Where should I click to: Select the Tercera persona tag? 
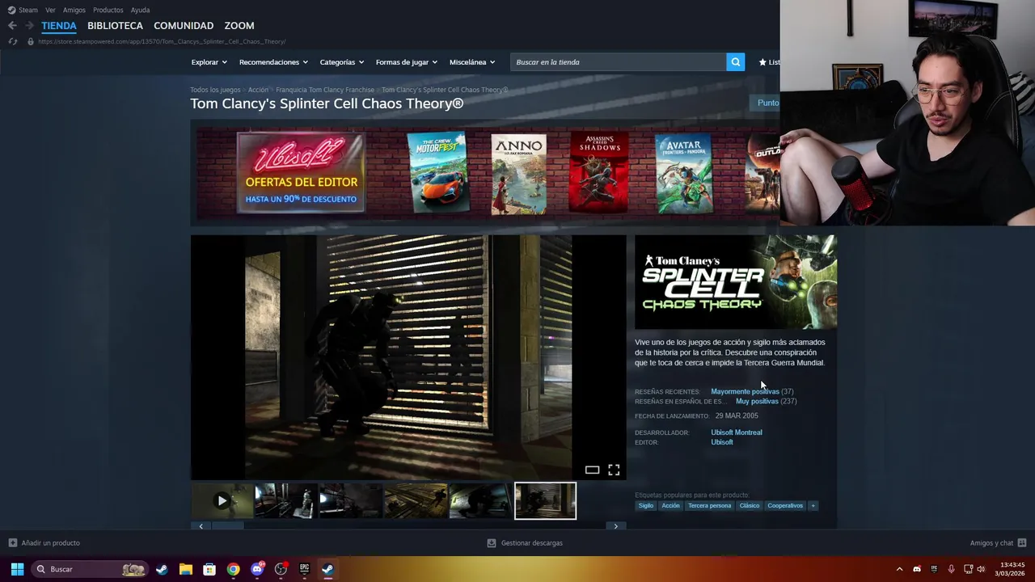pyautogui.click(x=709, y=506)
